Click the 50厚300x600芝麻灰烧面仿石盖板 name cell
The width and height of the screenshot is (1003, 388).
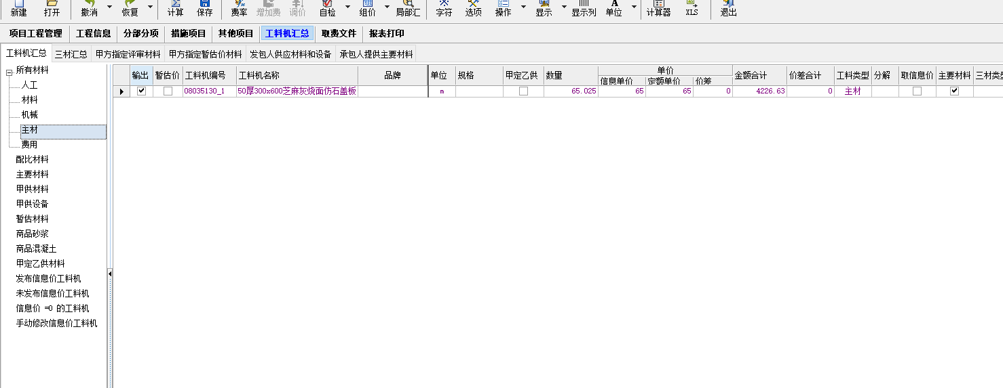tap(297, 91)
